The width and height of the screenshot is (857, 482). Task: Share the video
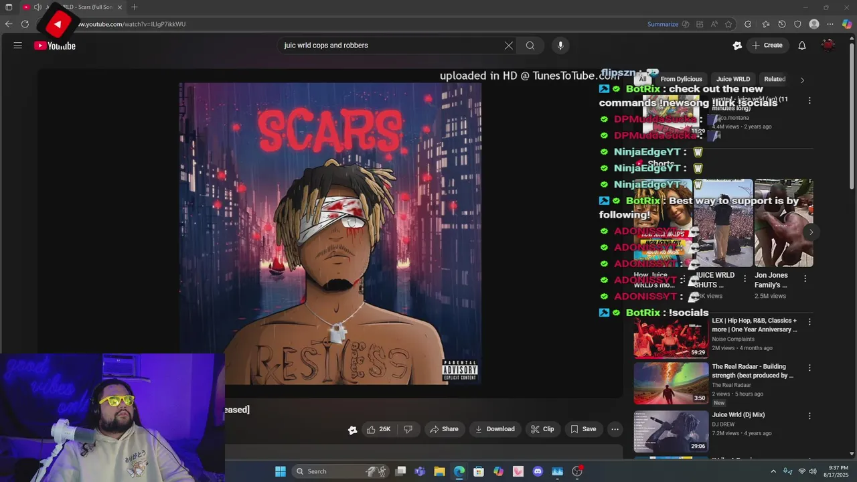445,429
